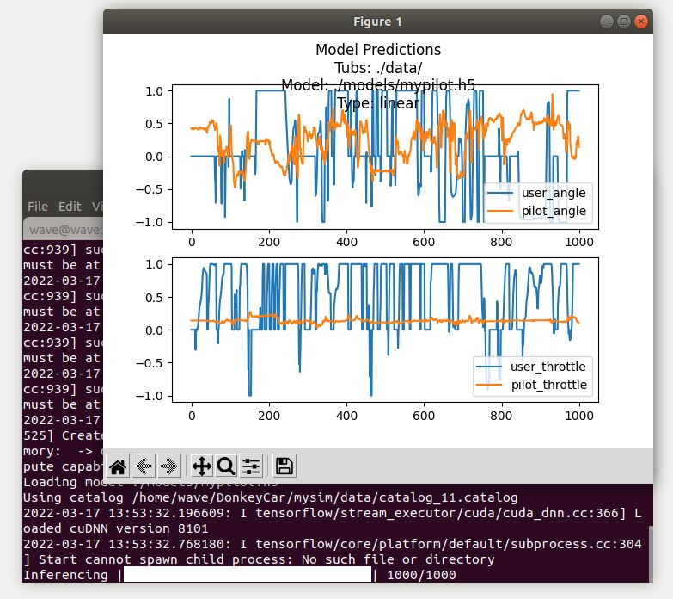Click 'oaded cuDNN version 8101' terminal line
The height and width of the screenshot is (599, 673).
click(x=116, y=528)
